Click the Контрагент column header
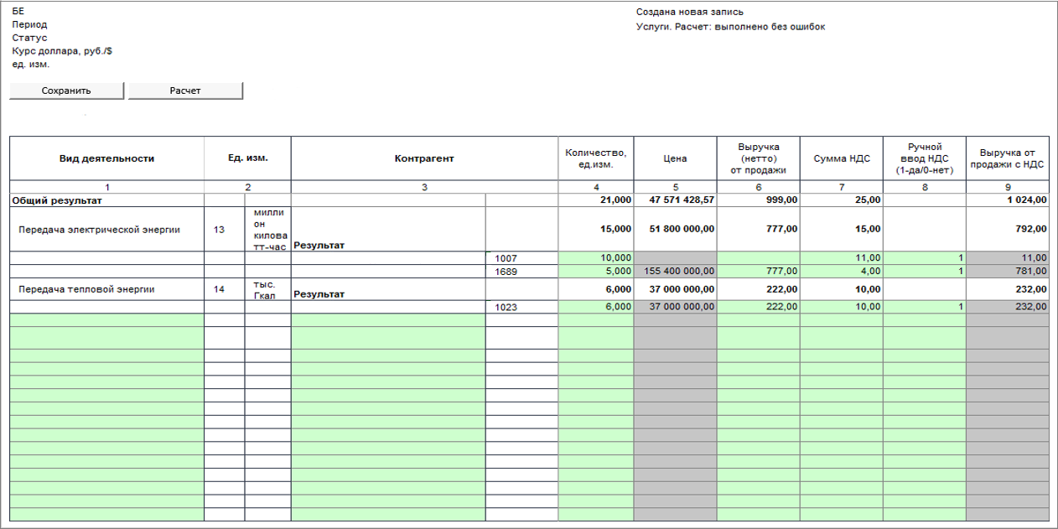Image resolution: width=1058 pixels, height=529 pixels. pyautogui.click(x=424, y=158)
